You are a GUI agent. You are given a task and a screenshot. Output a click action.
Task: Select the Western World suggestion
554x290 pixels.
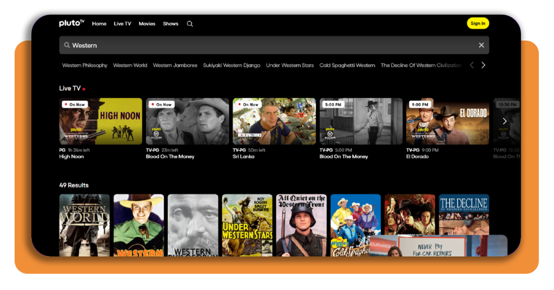pyautogui.click(x=130, y=65)
